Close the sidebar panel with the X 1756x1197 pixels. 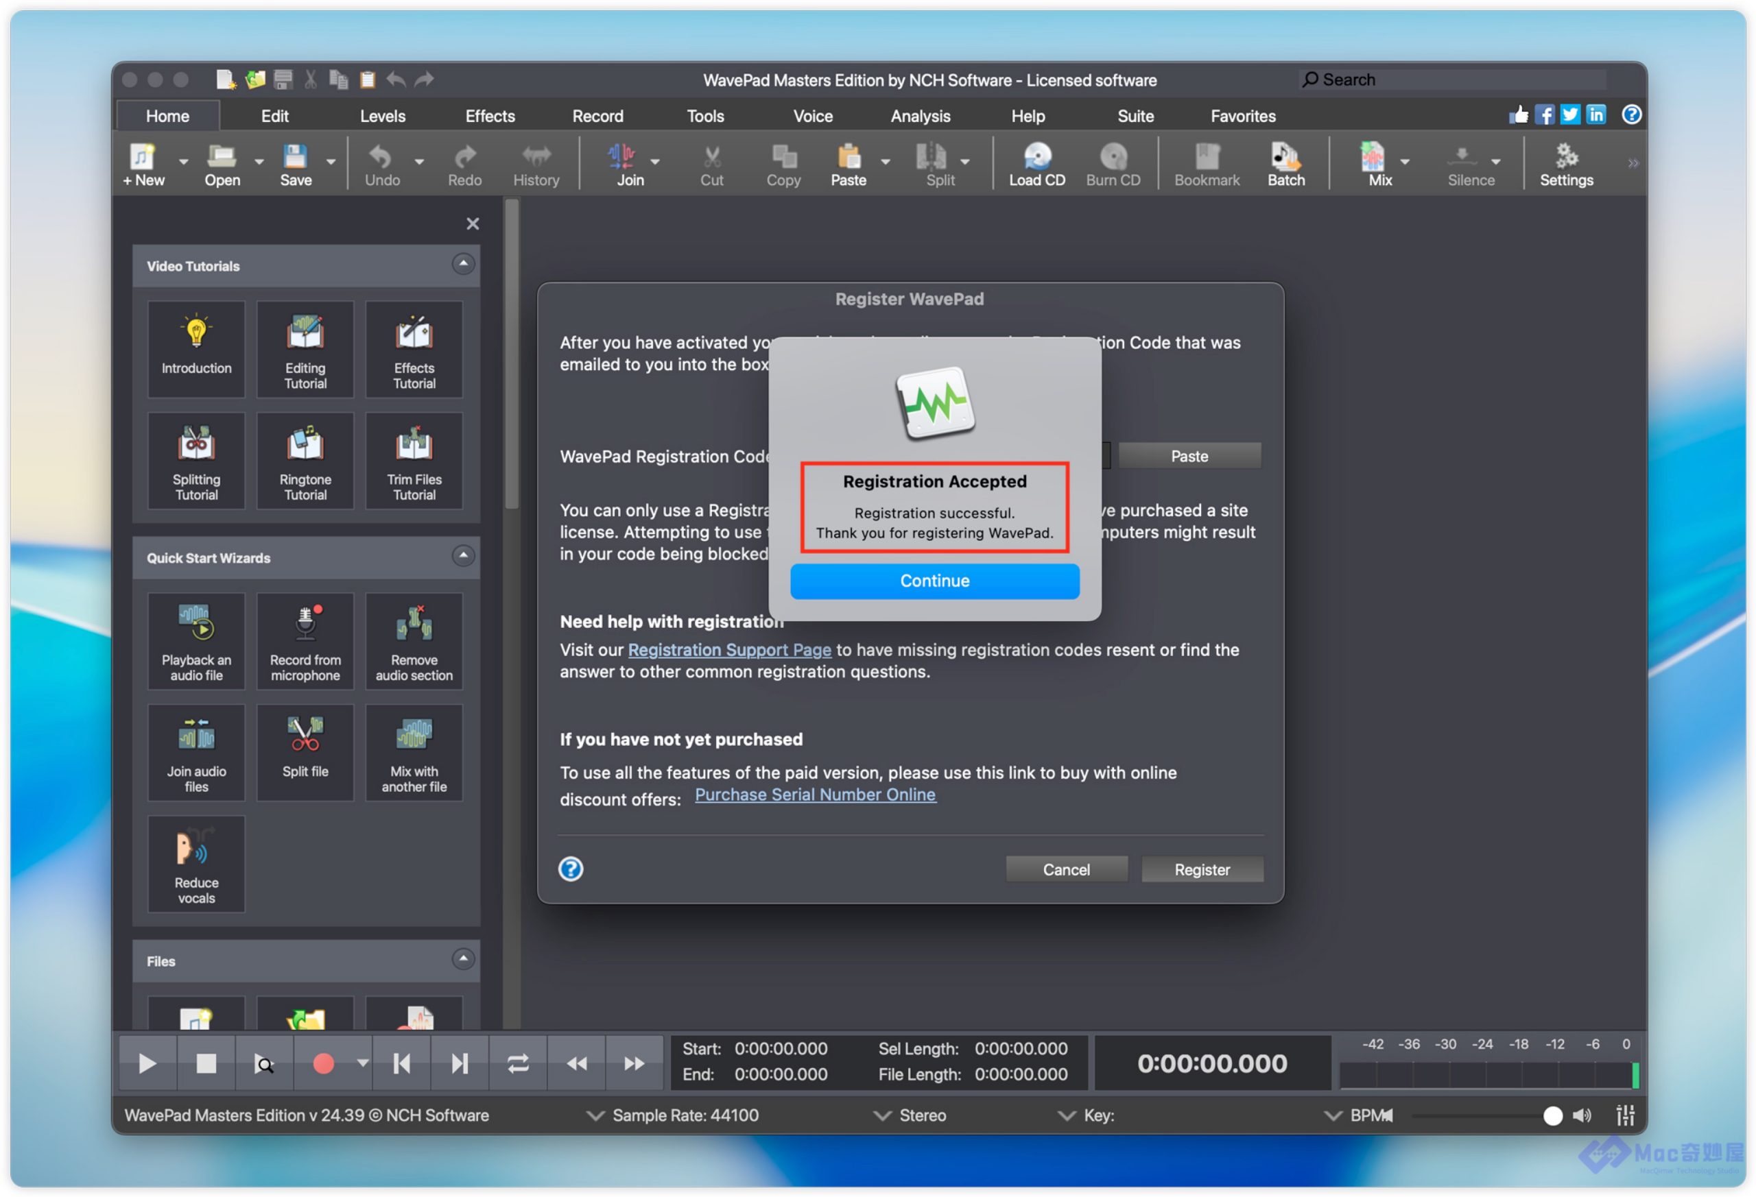pos(473,223)
